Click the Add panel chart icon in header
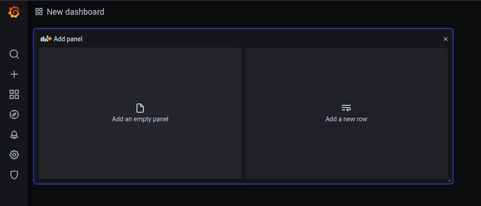 [46, 39]
